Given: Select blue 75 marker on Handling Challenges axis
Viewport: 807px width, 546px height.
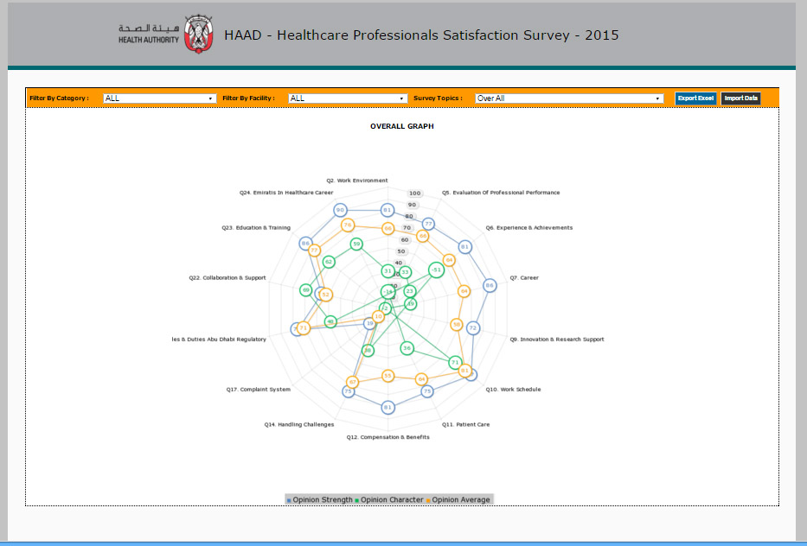Looking at the screenshot, I should click(x=348, y=391).
